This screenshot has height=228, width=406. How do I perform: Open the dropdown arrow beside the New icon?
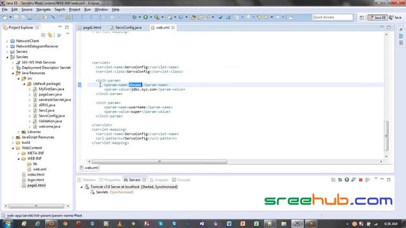pos(11,17)
